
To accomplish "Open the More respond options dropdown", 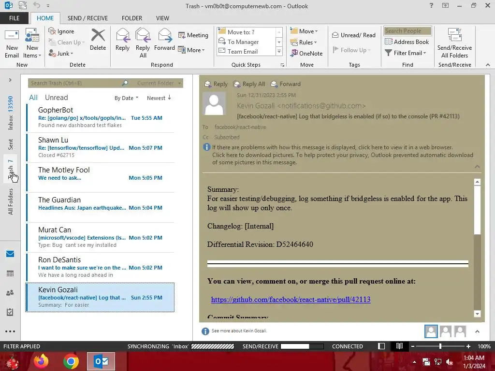I will click(x=191, y=50).
